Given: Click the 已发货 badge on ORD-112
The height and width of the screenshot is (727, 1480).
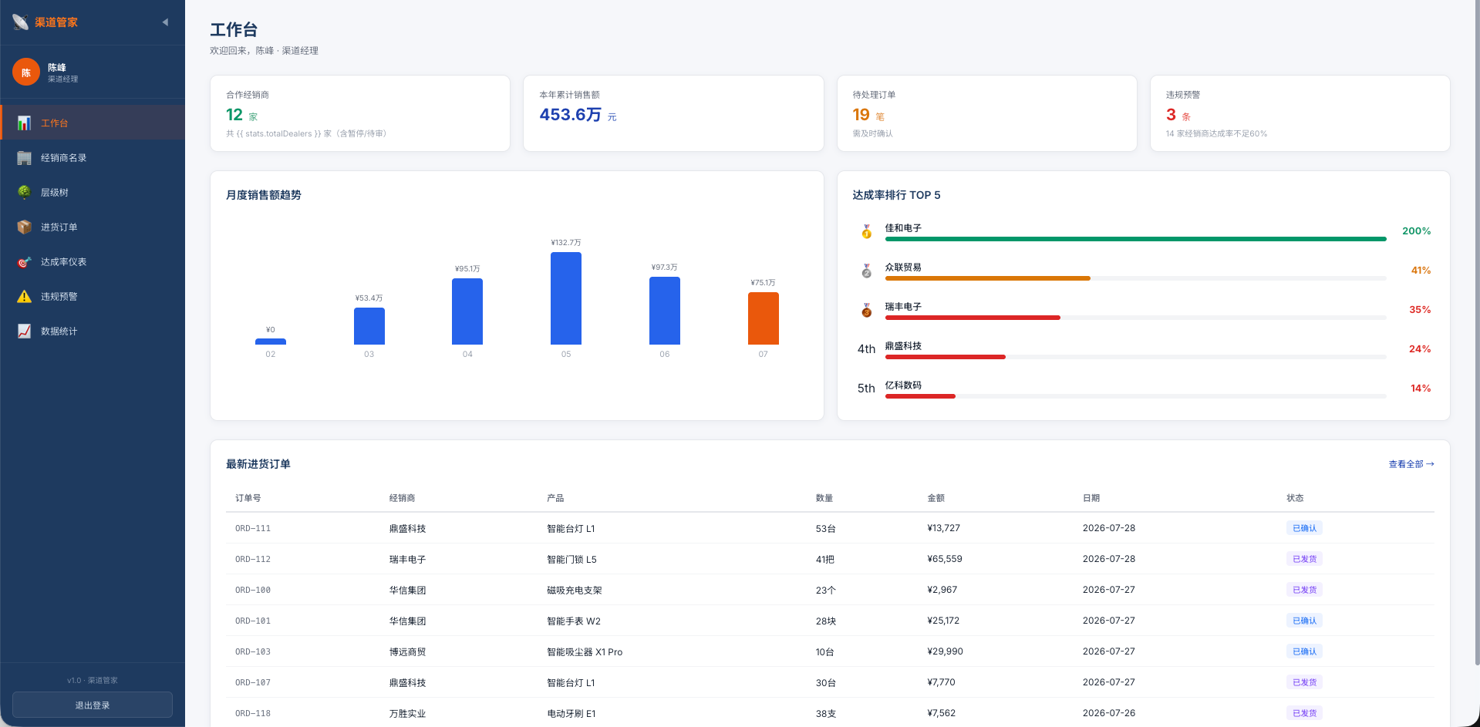Looking at the screenshot, I should (1304, 559).
